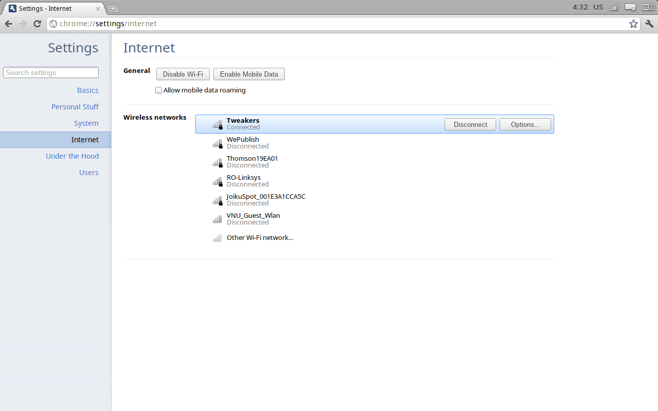Click the RO-Linksys signal icon

click(217, 181)
